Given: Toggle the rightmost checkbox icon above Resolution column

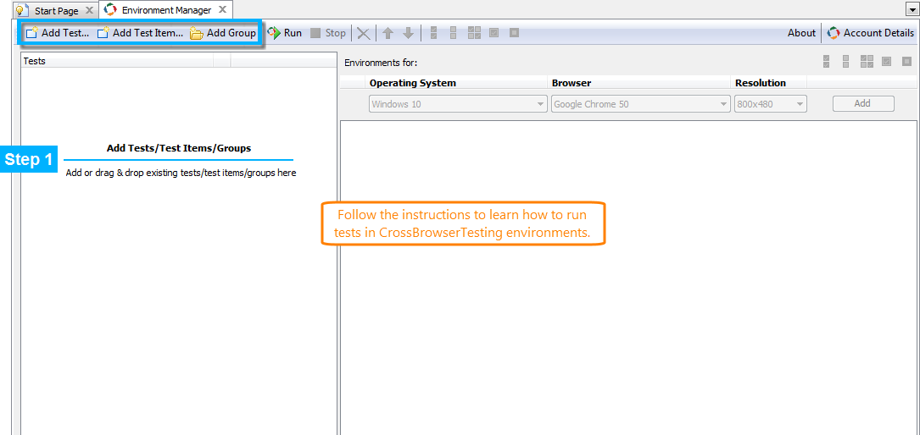Looking at the screenshot, I should (906, 62).
